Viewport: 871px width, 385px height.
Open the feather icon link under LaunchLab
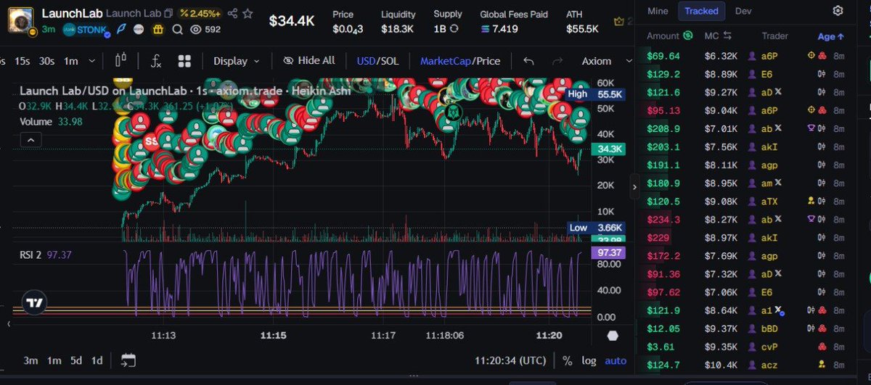123,30
